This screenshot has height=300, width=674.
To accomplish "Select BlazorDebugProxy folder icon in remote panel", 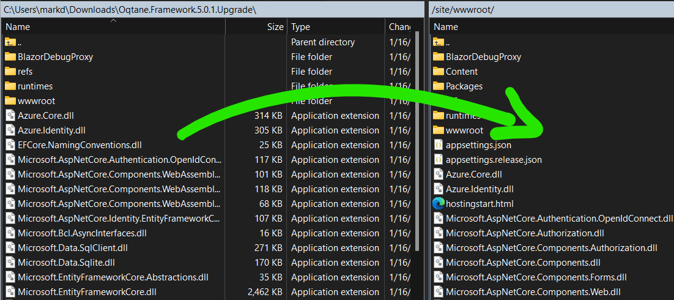I will pos(438,56).
